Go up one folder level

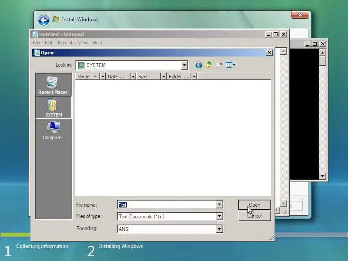(209, 65)
